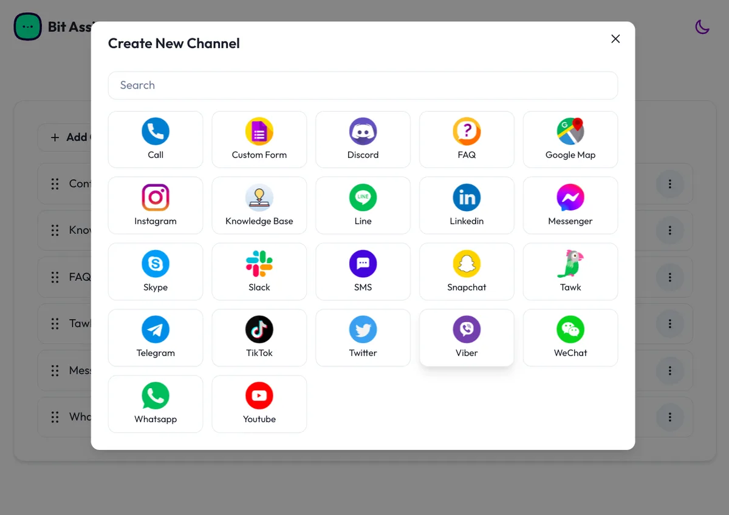The height and width of the screenshot is (515, 729).
Task: Choose the Custom Form channel
Action: pyautogui.click(x=259, y=140)
